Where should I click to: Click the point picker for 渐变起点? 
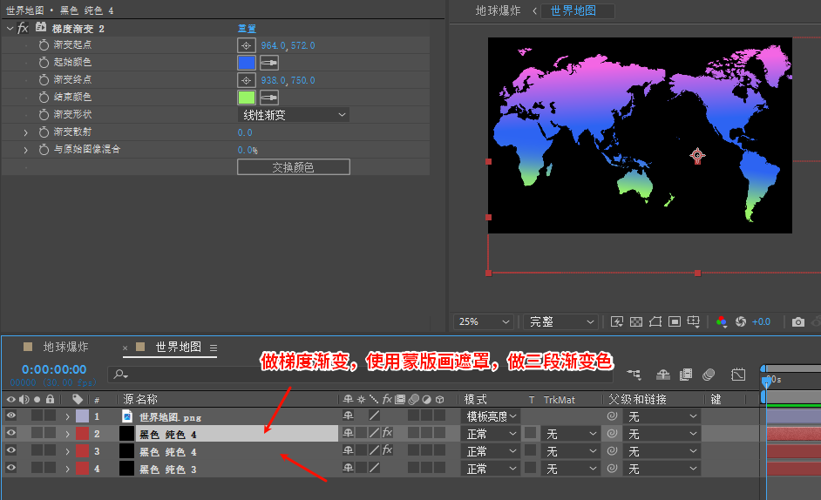click(x=246, y=45)
